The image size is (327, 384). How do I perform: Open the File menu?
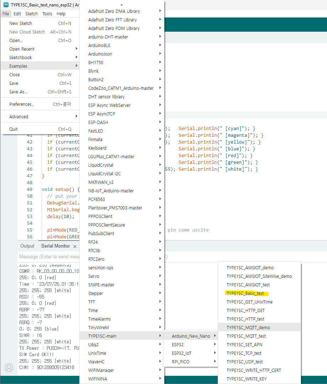pos(6,14)
